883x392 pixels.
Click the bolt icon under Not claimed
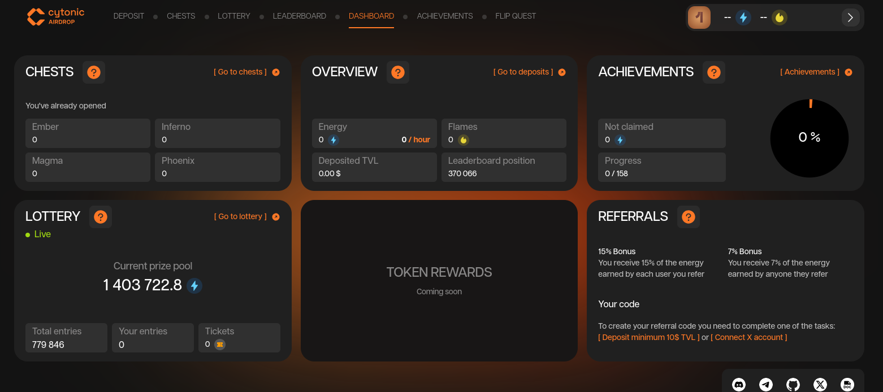pyautogui.click(x=620, y=140)
